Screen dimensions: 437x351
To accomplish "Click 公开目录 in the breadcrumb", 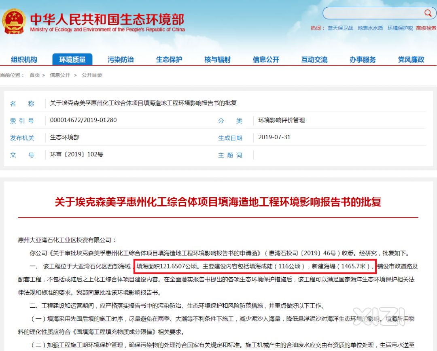I will coord(92,75).
